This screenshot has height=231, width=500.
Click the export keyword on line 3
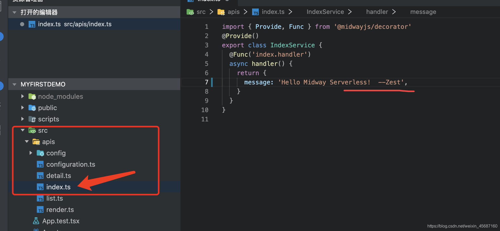coord(233,45)
